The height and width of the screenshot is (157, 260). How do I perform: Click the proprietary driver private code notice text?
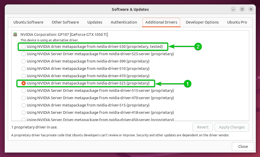pos(120,135)
